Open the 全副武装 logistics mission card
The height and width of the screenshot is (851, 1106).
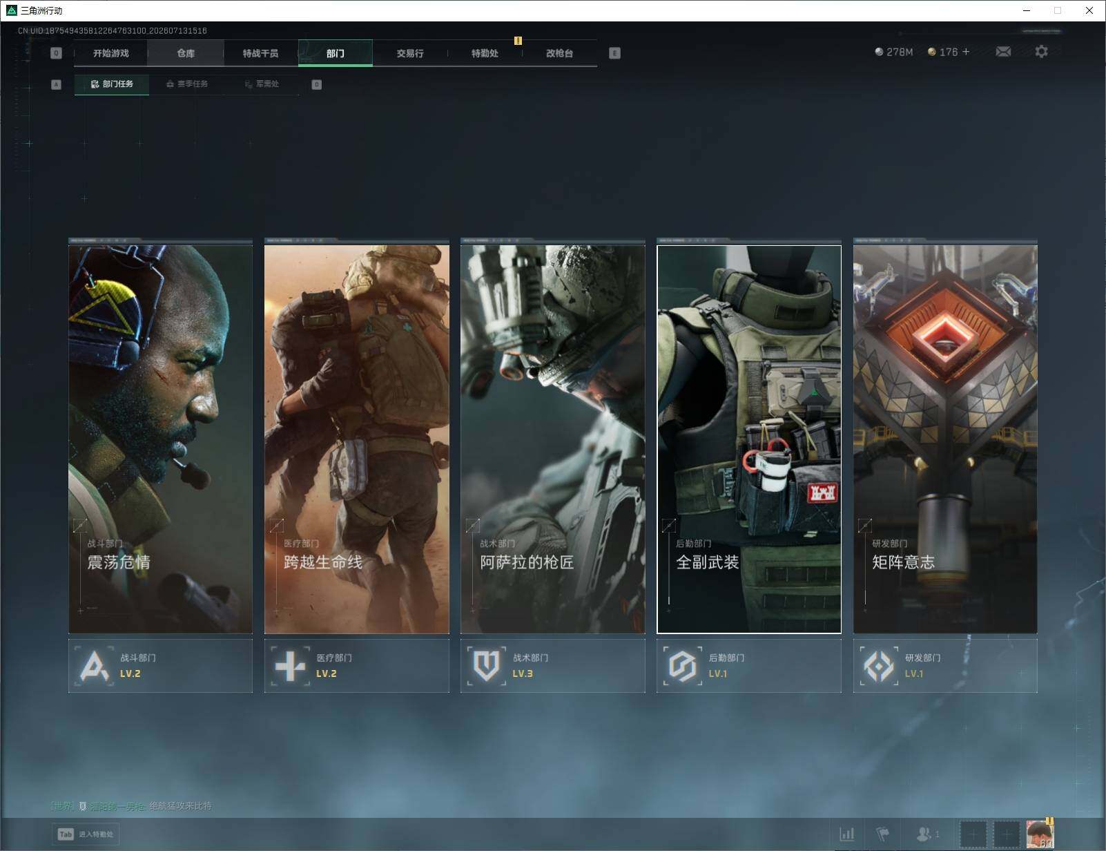pos(749,439)
